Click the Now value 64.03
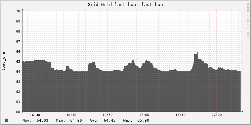This screenshot has width=251, height=125. click(x=42, y=120)
